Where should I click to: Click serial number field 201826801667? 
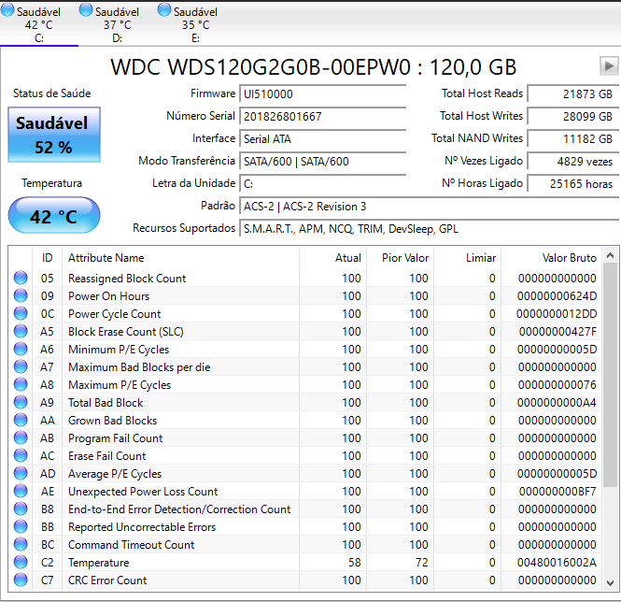pyautogui.click(x=323, y=117)
